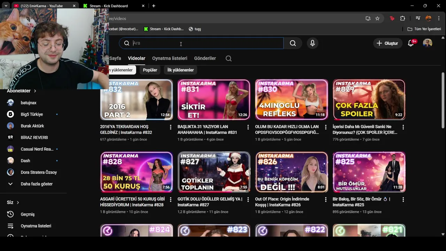The width and height of the screenshot is (446, 251).
Task: Open Chrome three-dot menu
Action: point(439,18)
